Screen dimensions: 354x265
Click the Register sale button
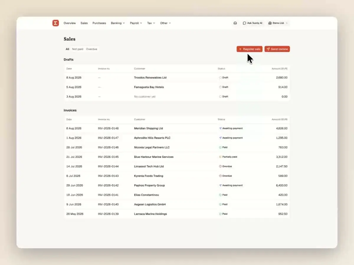pos(250,49)
